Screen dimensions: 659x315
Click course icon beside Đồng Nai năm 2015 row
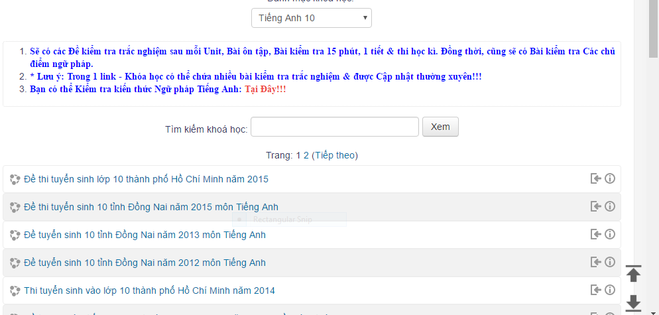pos(15,208)
